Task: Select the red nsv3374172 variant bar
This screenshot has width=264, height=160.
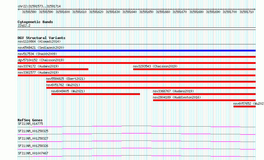Action: (53, 69)
